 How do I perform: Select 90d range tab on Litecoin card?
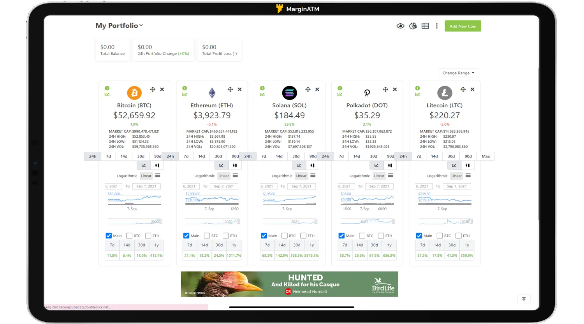click(468, 156)
